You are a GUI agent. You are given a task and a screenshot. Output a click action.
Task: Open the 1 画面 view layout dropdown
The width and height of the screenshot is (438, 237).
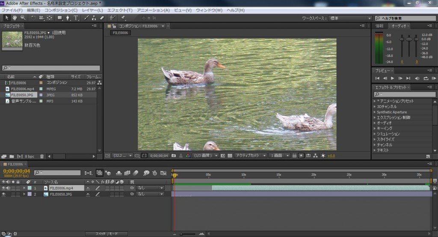click(279, 156)
